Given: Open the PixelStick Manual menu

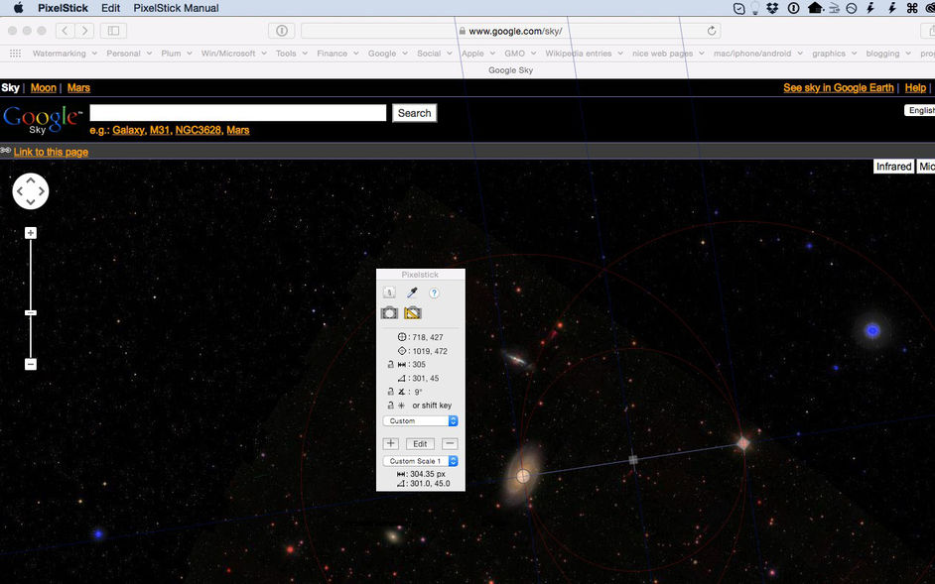Looking at the screenshot, I should pos(176,8).
